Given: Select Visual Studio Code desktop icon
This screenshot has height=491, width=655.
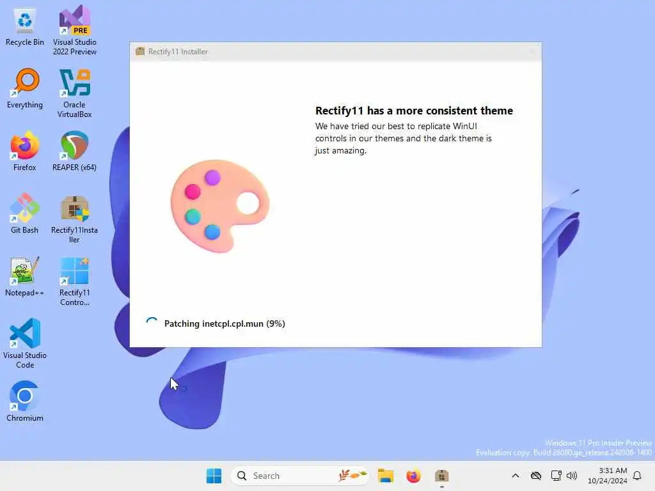Looking at the screenshot, I should click(25, 343).
